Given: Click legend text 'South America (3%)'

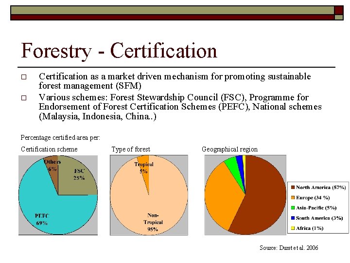Looking at the screenshot, I should tap(319, 218).
